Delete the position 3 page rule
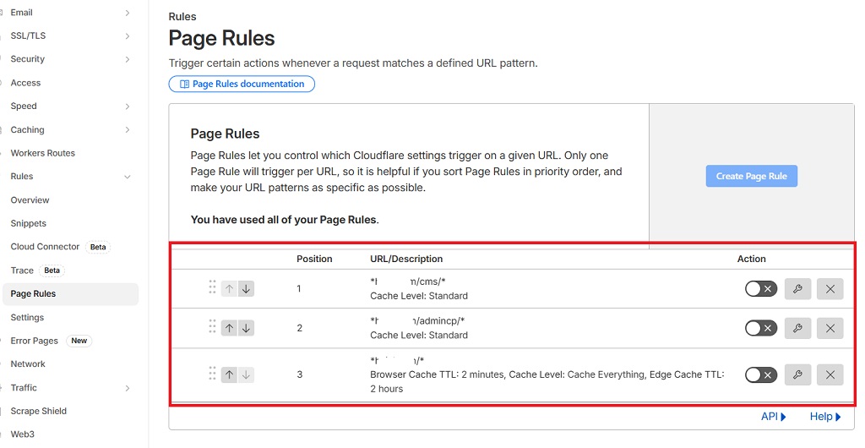The height and width of the screenshot is (448, 865). click(830, 374)
